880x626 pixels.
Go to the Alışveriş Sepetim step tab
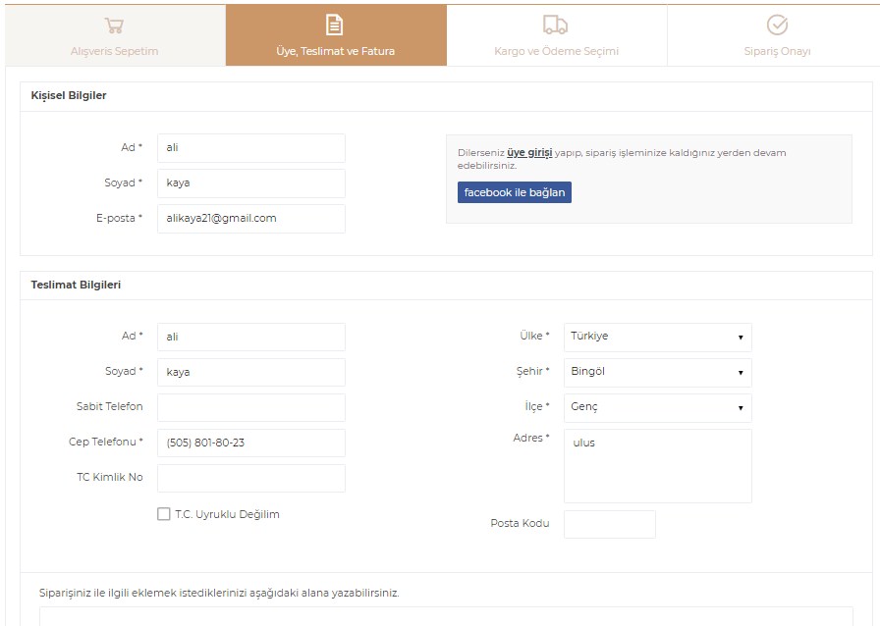coord(115,51)
